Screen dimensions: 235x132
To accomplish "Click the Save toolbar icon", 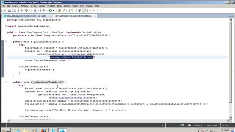I will [x=5, y=11].
